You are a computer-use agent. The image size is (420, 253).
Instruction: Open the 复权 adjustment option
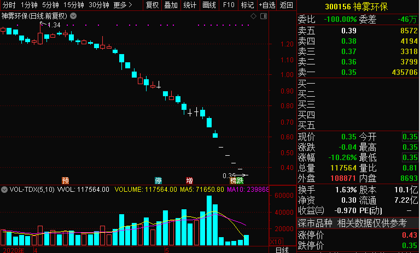[153, 5]
